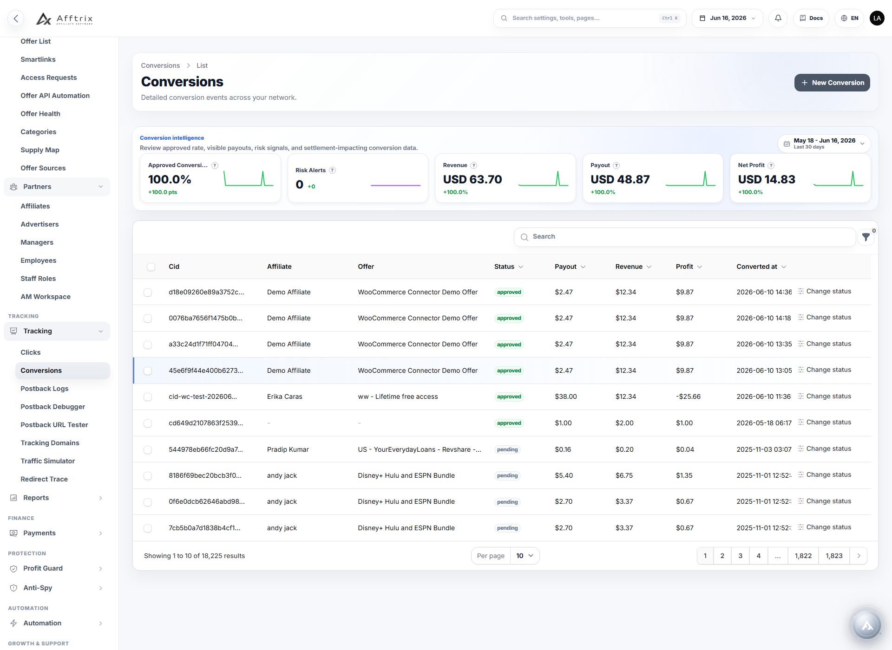Go to pagination page 1,823
892x650 pixels.
(834, 556)
